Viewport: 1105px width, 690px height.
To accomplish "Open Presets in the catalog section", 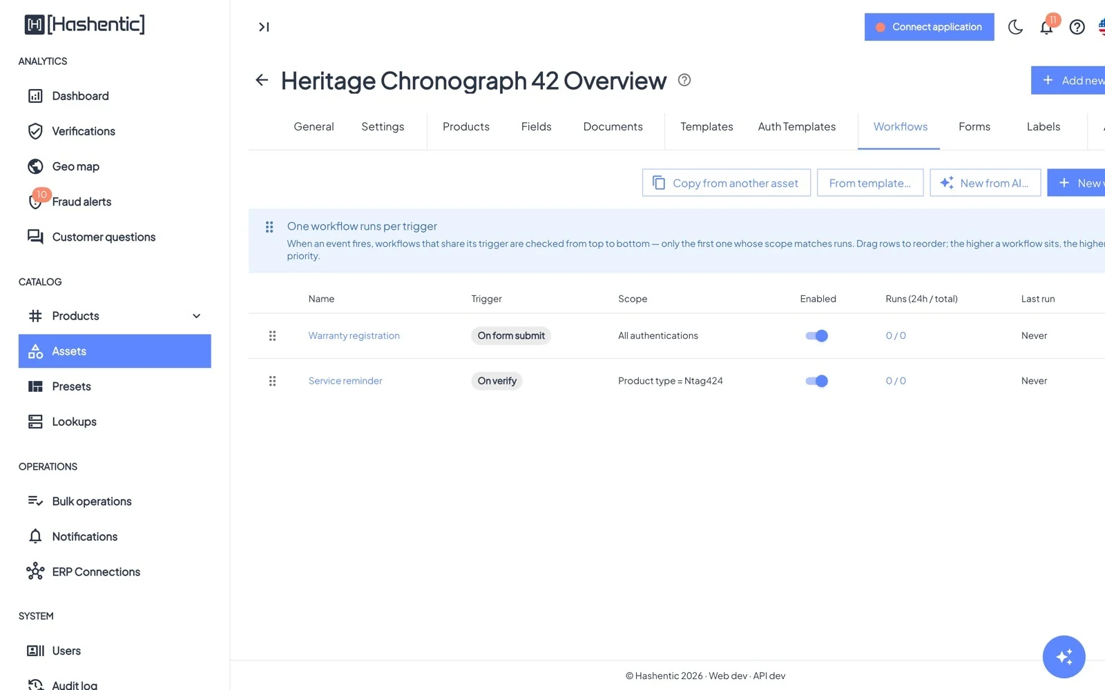I will (115, 386).
